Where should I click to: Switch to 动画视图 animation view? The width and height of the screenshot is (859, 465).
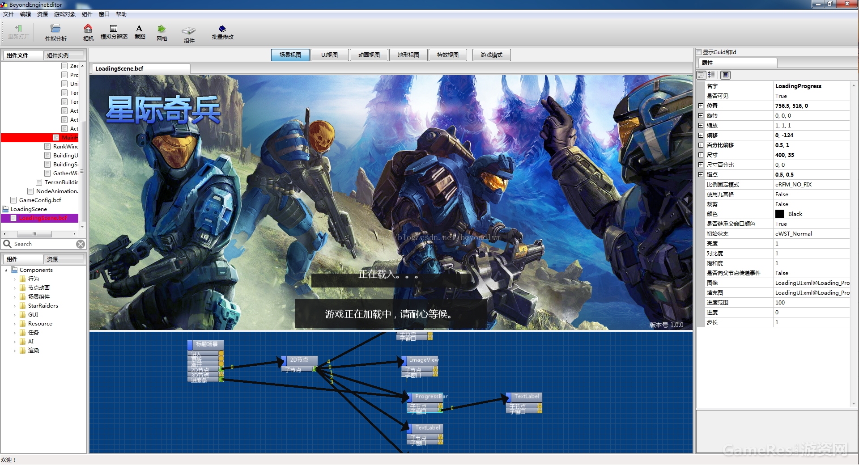[x=369, y=55]
